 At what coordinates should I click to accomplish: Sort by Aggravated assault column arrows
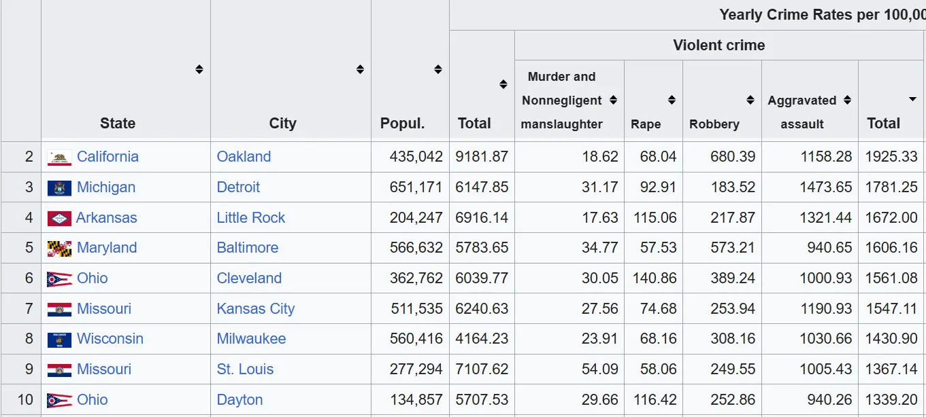[x=847, y=101]
